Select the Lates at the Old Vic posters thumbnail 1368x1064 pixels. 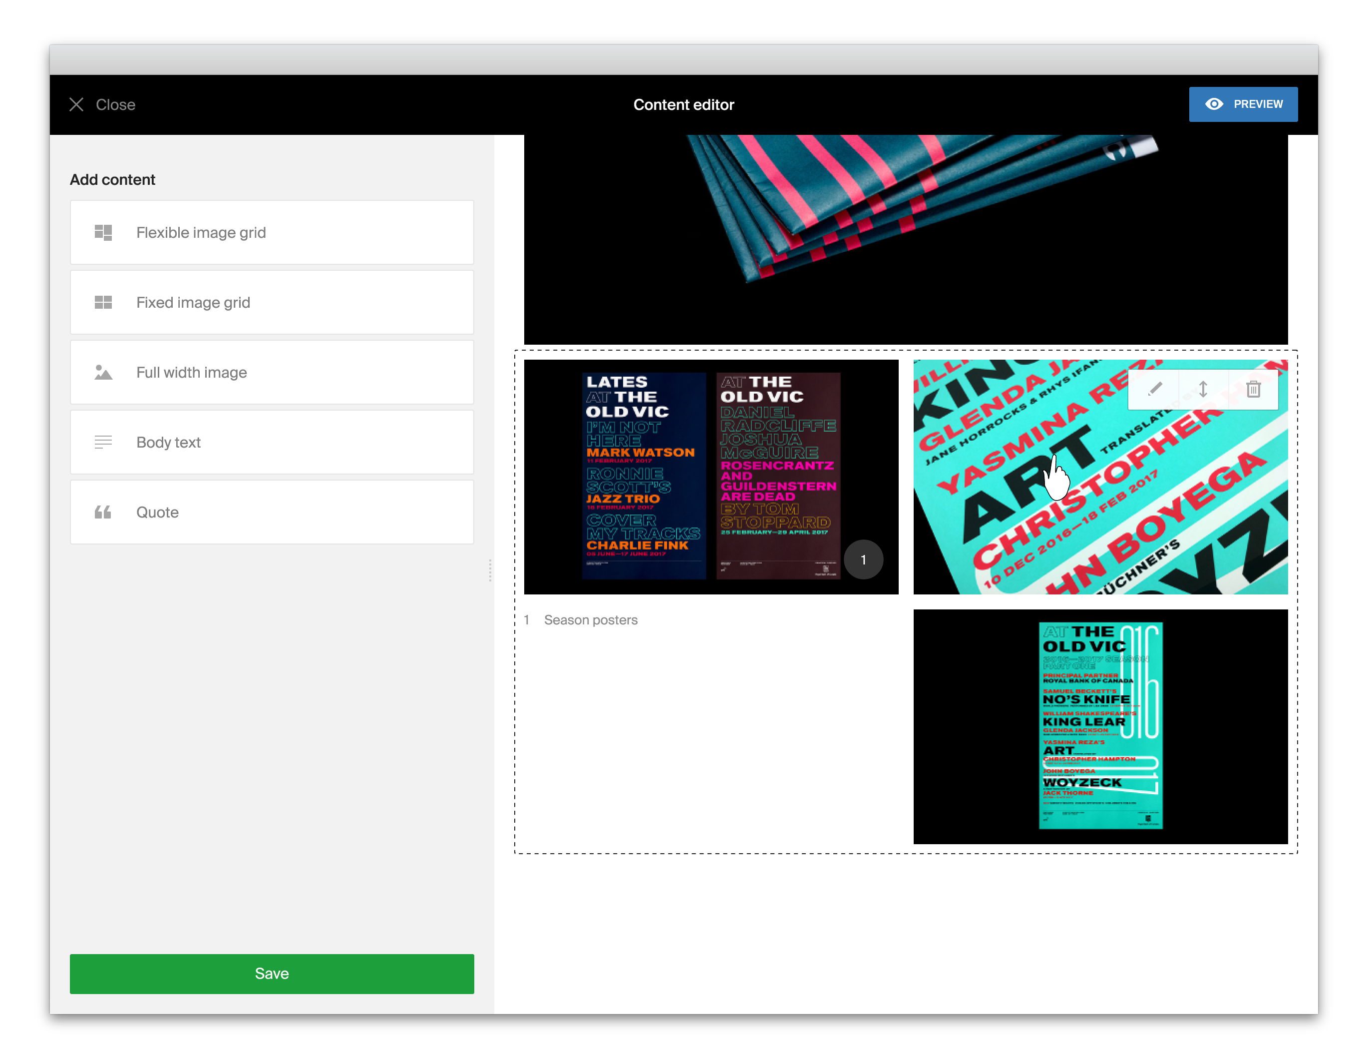(x=711, y=477)
